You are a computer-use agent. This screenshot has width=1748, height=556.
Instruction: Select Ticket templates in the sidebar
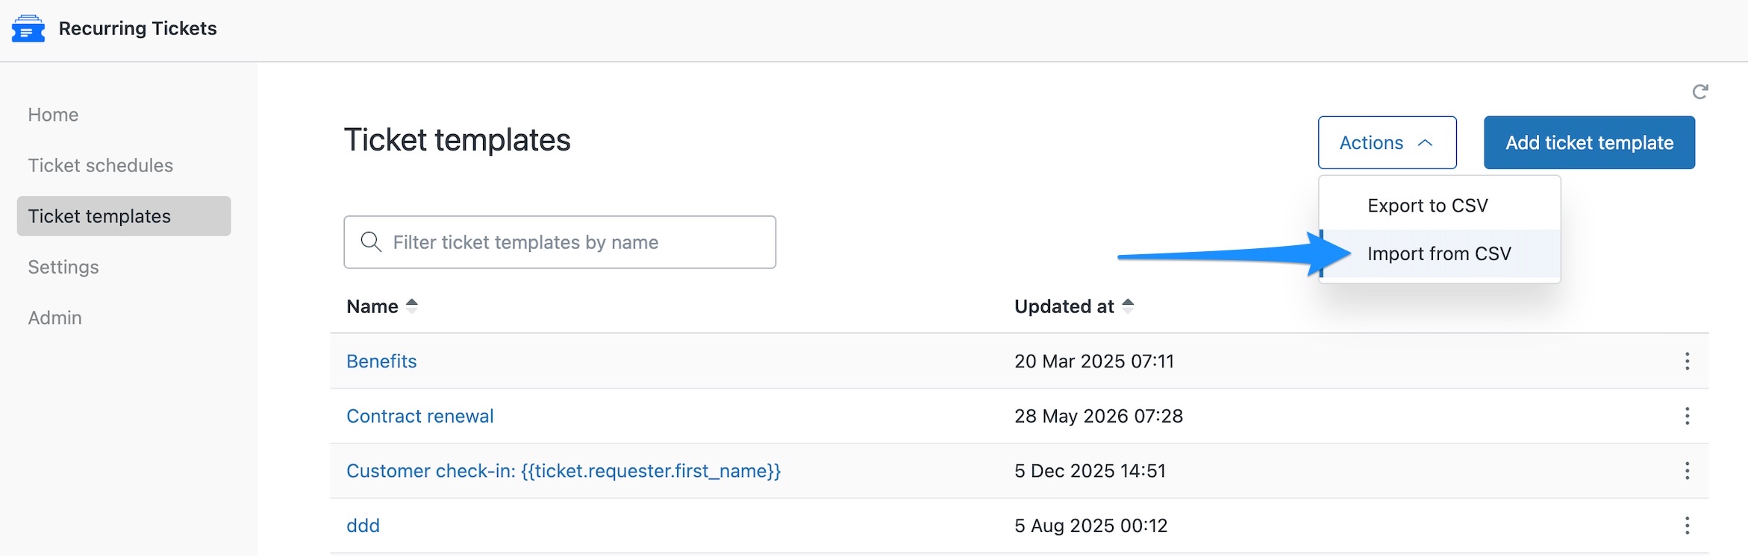tap(124, 216)
